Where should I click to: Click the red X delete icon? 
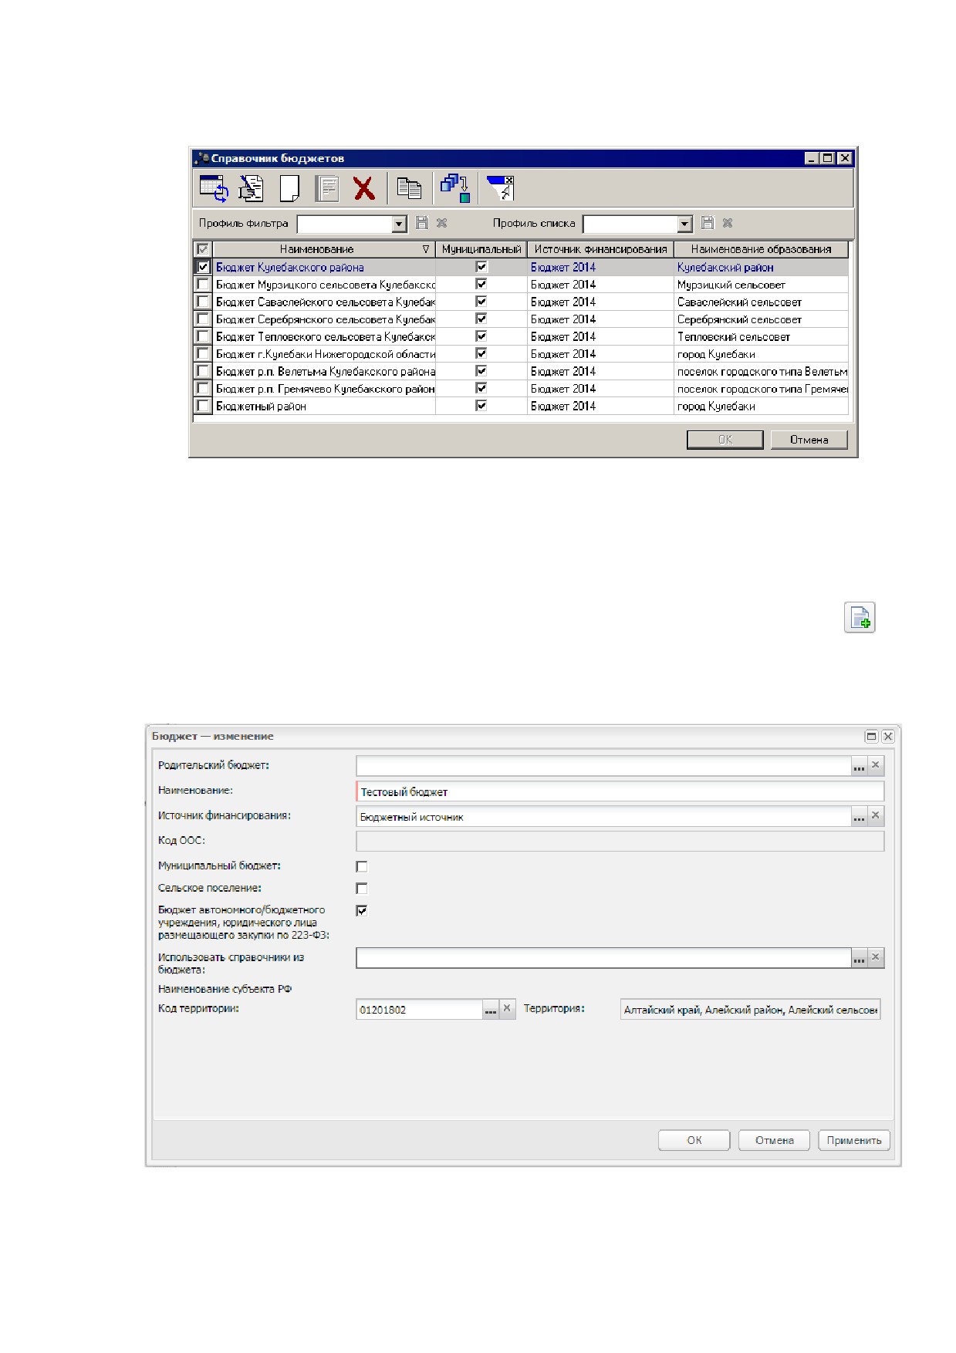click(364, 188)
